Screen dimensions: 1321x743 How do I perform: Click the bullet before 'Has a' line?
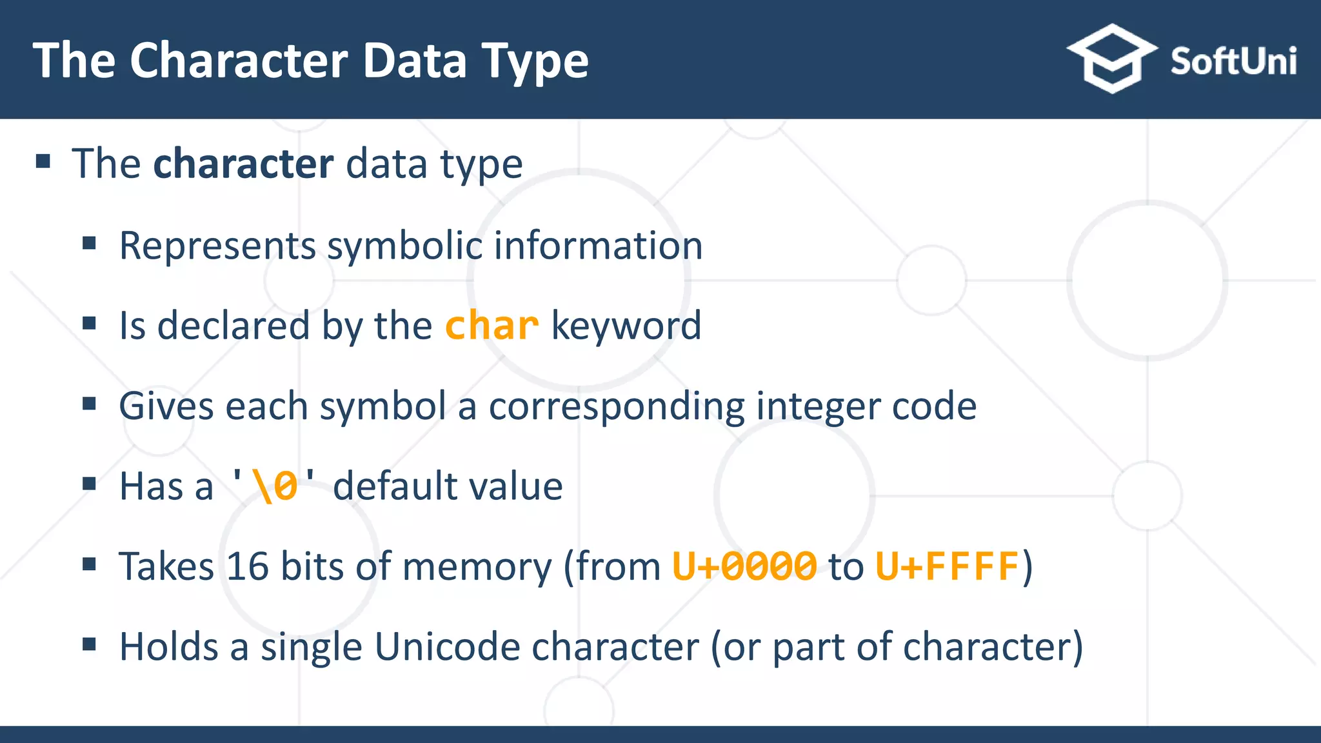90,484
